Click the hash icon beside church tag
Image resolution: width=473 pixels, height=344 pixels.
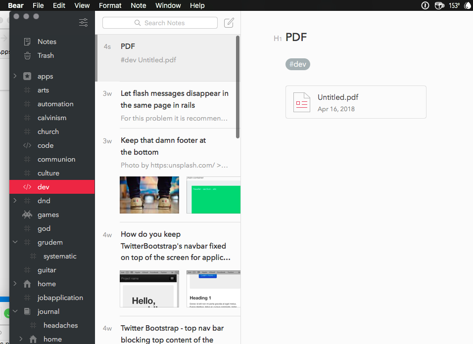[27, 131]
